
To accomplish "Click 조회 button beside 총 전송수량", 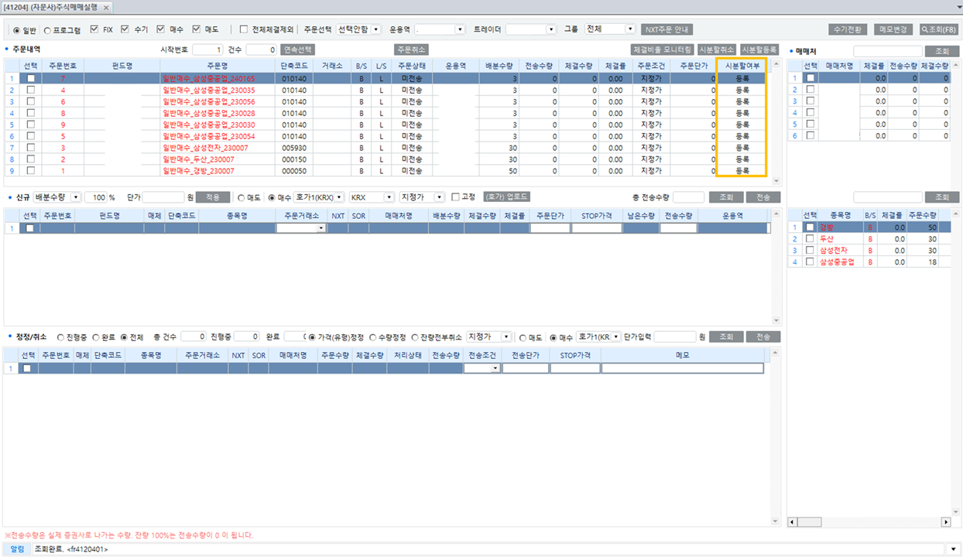I will click(x=726, y=197).
